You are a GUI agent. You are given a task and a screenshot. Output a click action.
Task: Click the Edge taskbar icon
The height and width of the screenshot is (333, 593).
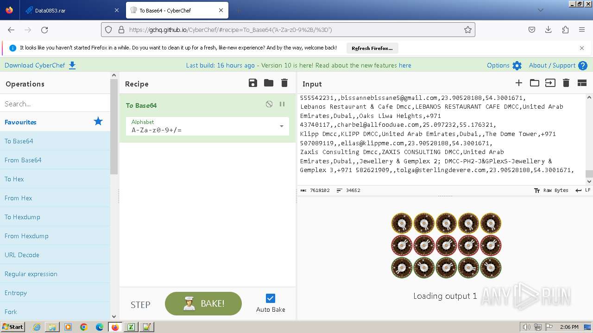click(100, 327)
